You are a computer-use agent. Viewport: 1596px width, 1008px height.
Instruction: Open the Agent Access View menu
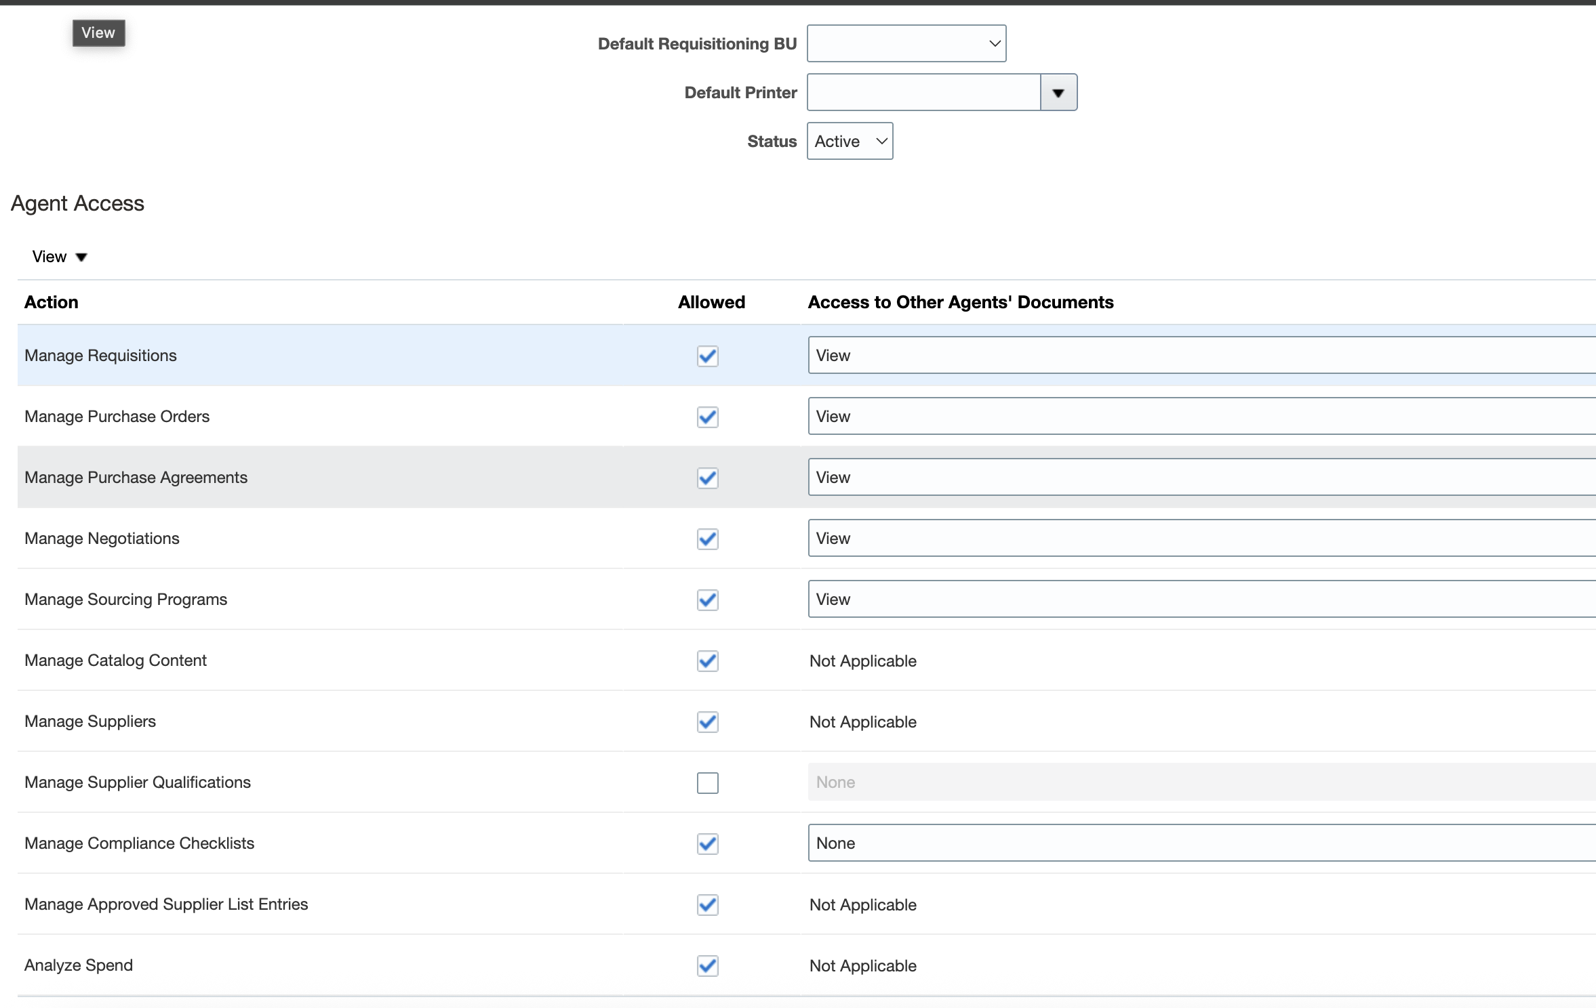click(x=60, y=257)
